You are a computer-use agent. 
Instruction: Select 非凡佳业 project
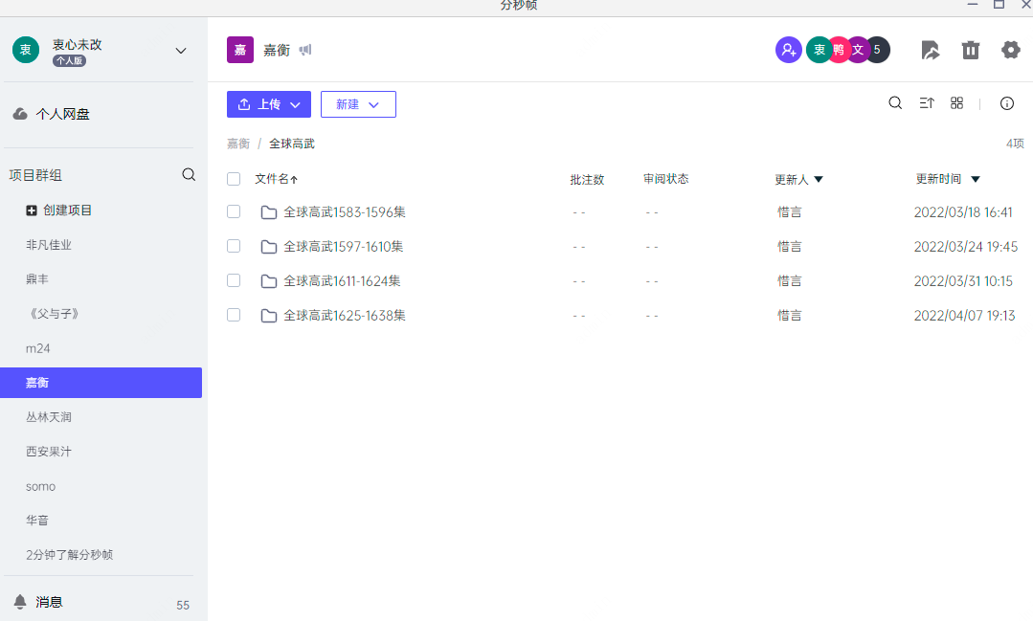point(49,245)
